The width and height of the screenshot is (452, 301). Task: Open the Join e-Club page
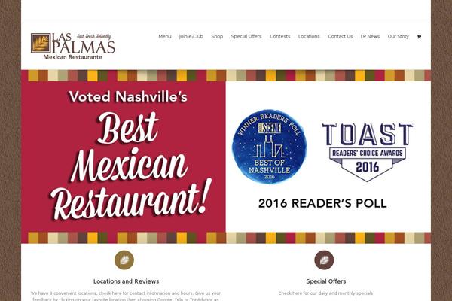click(x=191, y=37)
